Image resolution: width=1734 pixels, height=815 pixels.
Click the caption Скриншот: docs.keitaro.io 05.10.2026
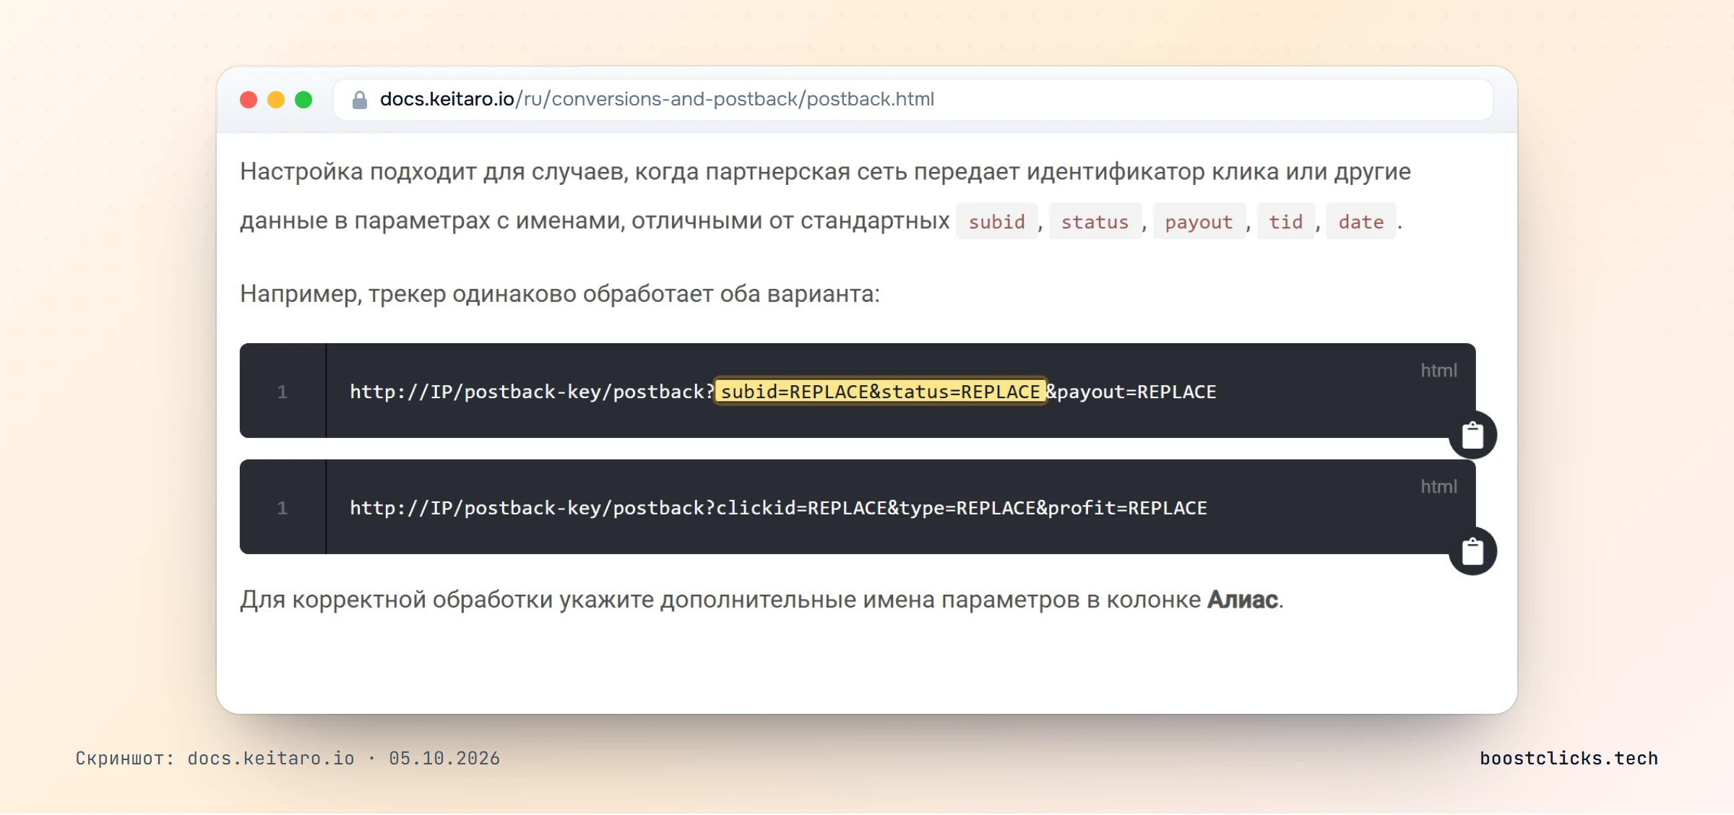[288, 758]
